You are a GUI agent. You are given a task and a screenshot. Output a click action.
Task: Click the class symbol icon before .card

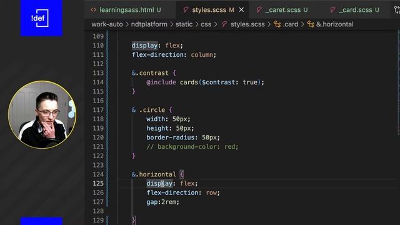coord(277,24)
